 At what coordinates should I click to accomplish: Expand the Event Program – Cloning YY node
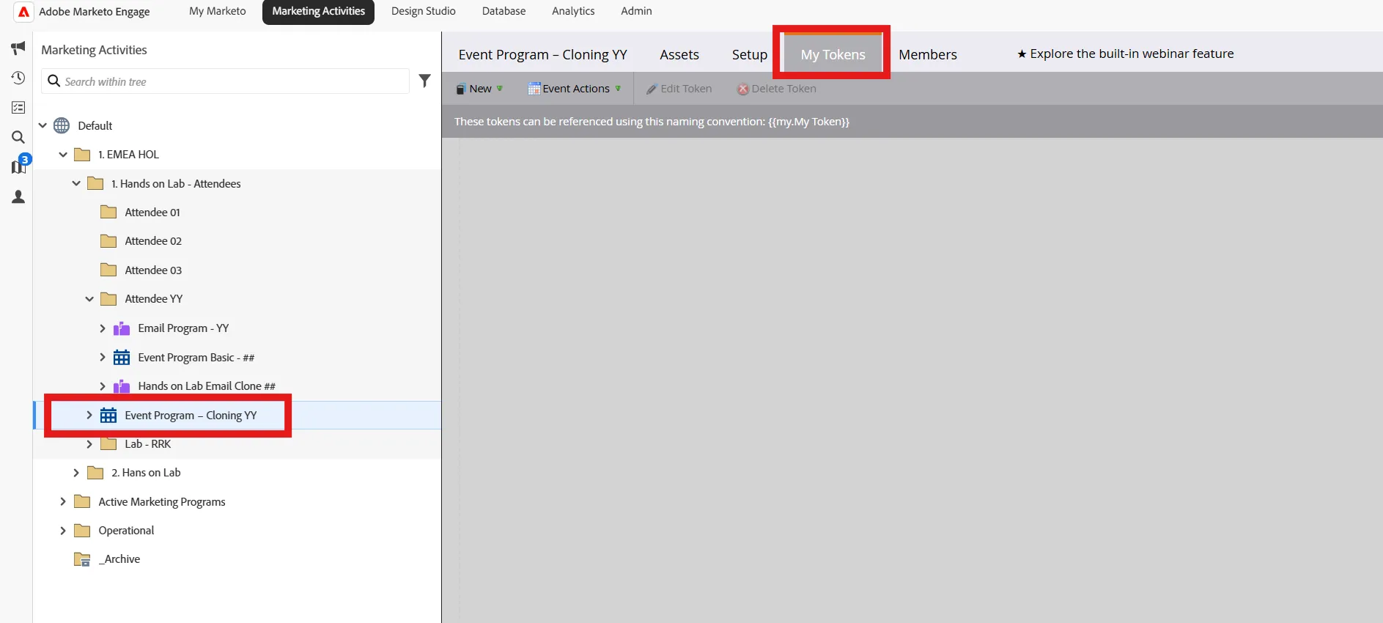[x=89, y=416]
